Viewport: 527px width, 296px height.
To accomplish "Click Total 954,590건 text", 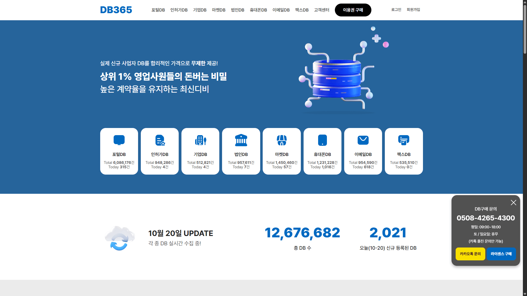I will 363,163.
